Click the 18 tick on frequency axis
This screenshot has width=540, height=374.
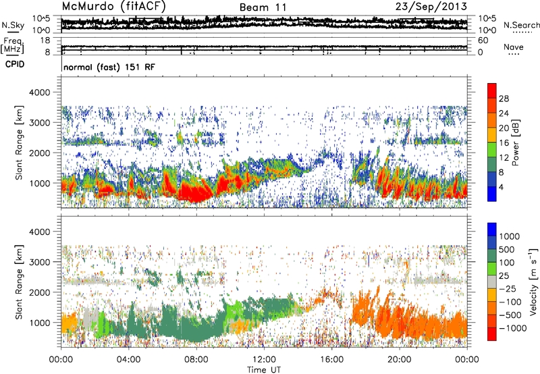(45, 41)
